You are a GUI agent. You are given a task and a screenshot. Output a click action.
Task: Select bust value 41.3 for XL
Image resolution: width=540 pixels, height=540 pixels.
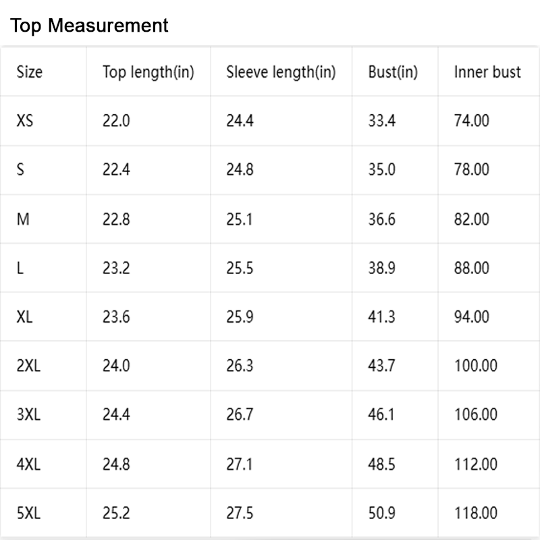[x=381, y=317]
